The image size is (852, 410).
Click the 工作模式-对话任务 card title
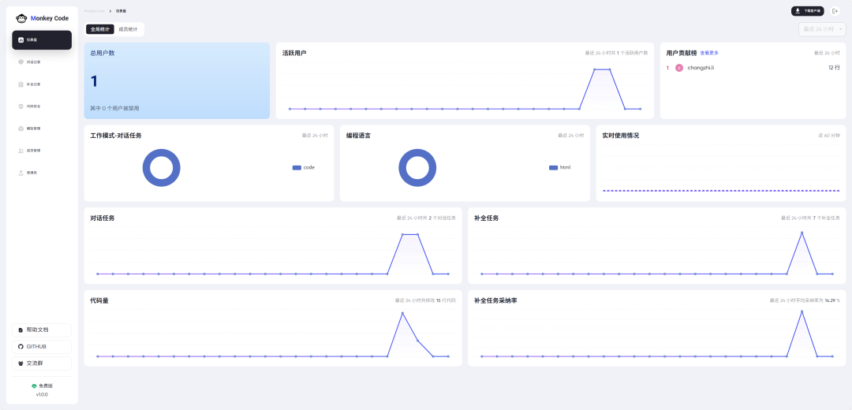[116, 135]
